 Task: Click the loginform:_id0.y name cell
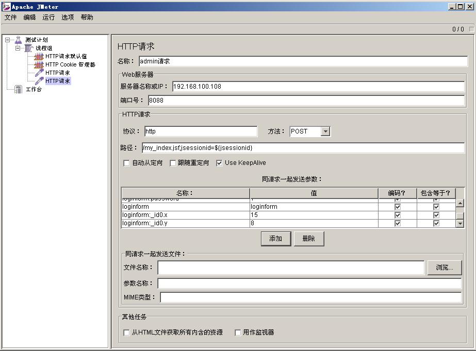(x=186, y=223)
